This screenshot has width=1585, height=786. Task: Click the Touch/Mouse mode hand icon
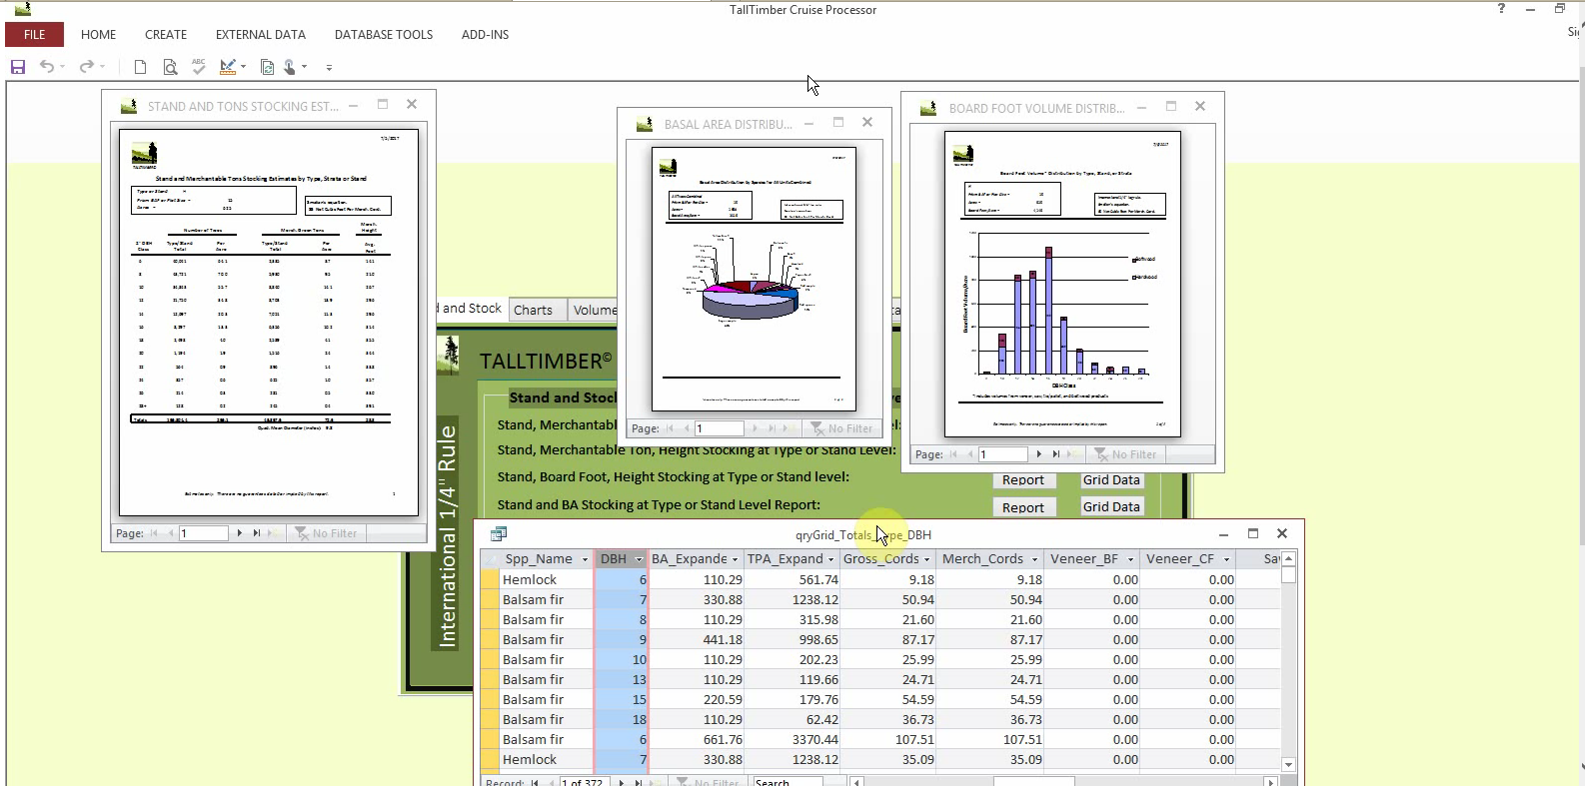point(290,67)
